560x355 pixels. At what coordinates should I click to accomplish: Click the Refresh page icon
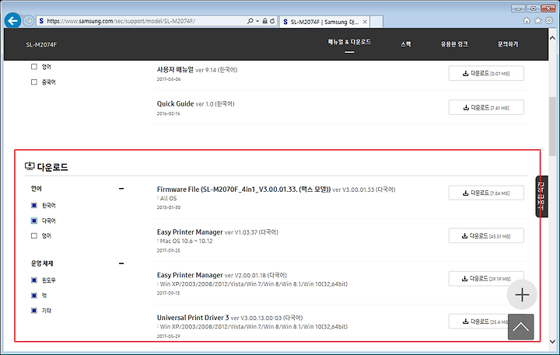272,21
